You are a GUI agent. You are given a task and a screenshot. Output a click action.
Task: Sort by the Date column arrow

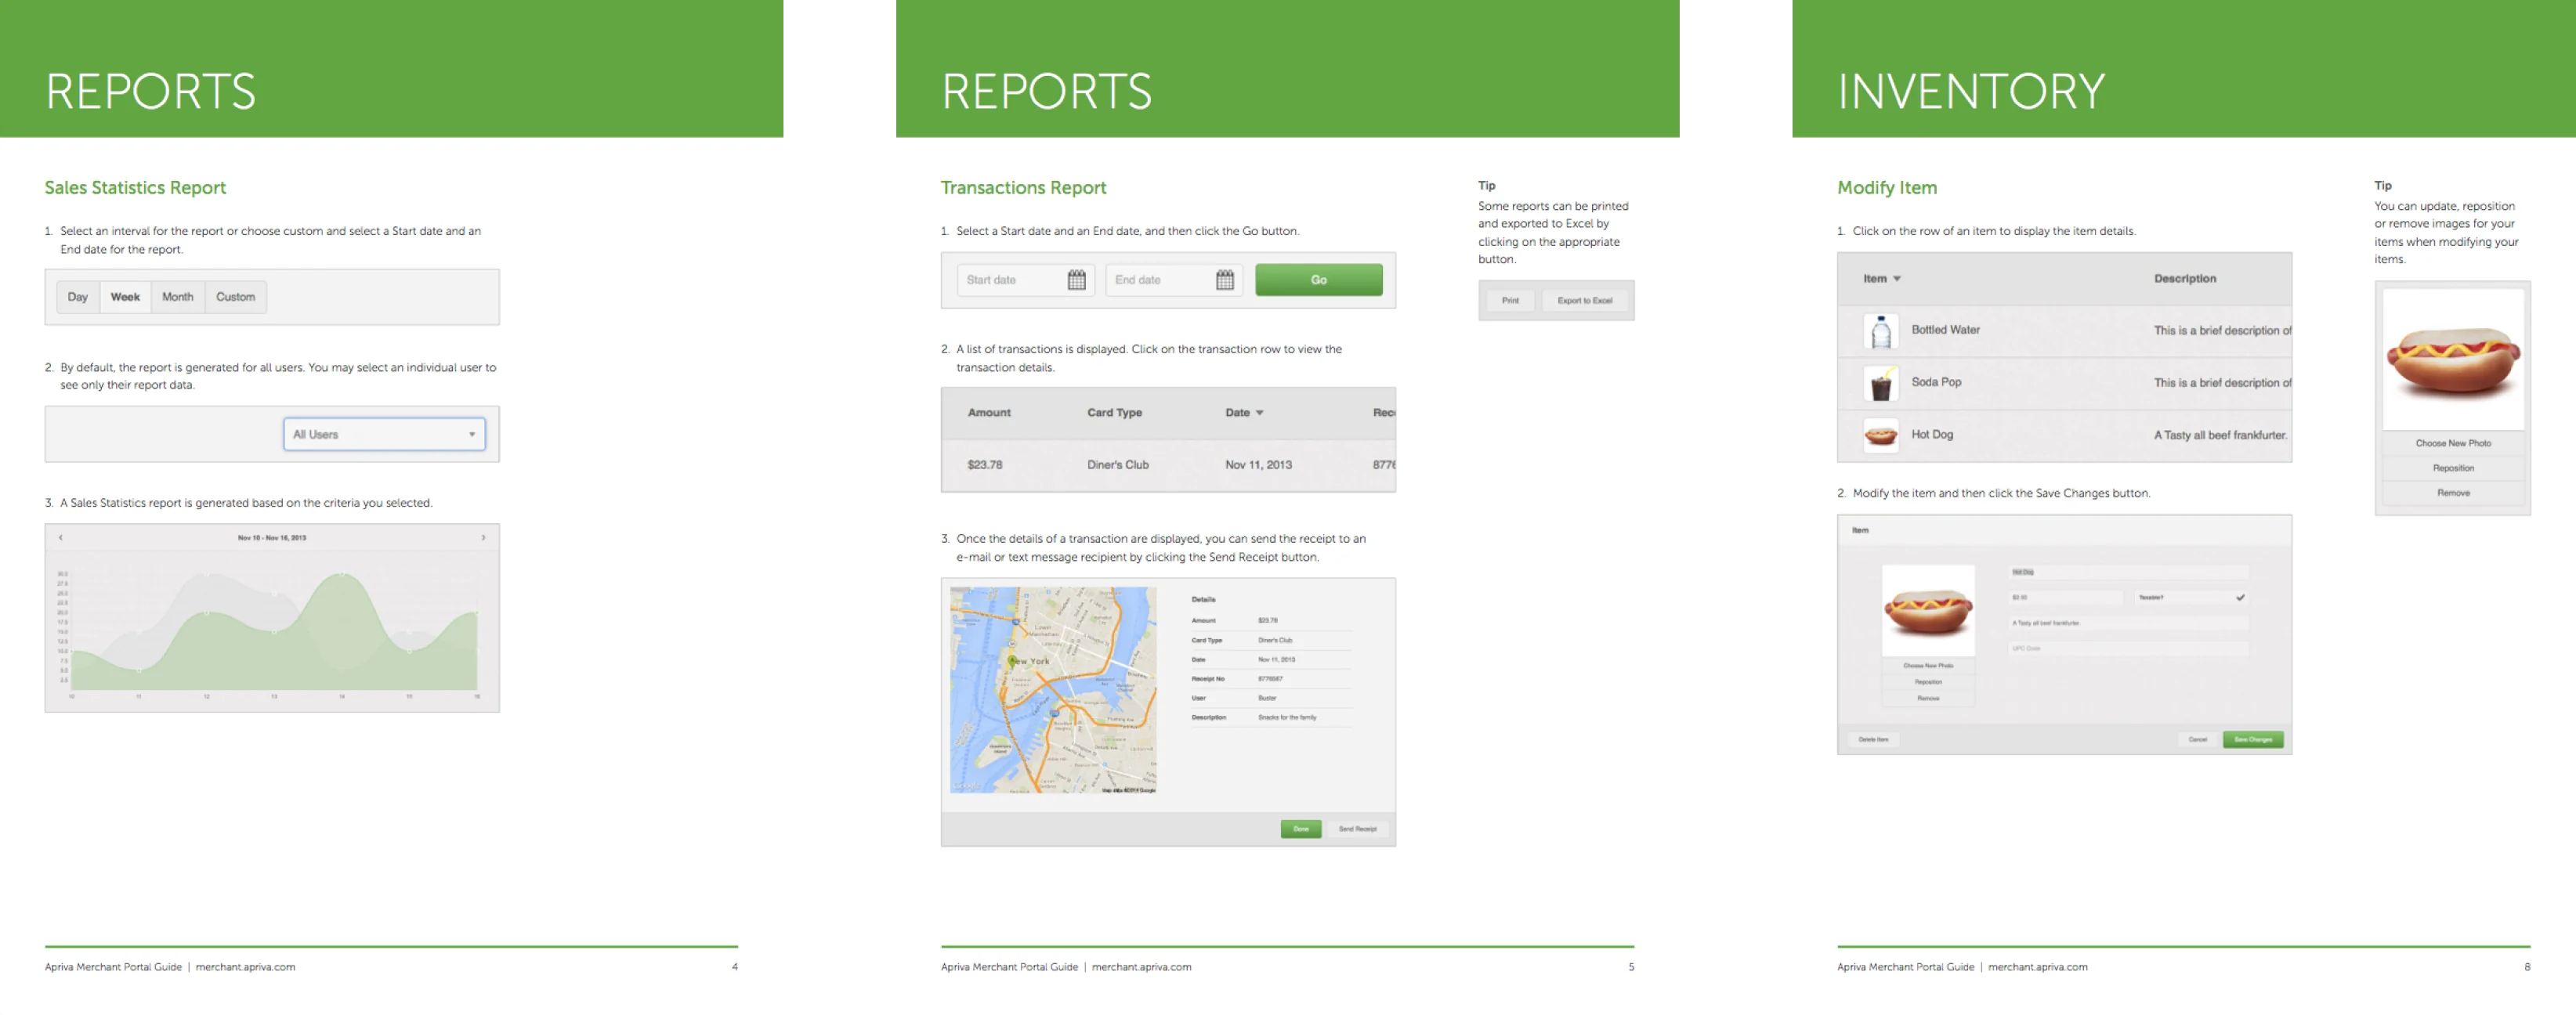pos(1259,413)
